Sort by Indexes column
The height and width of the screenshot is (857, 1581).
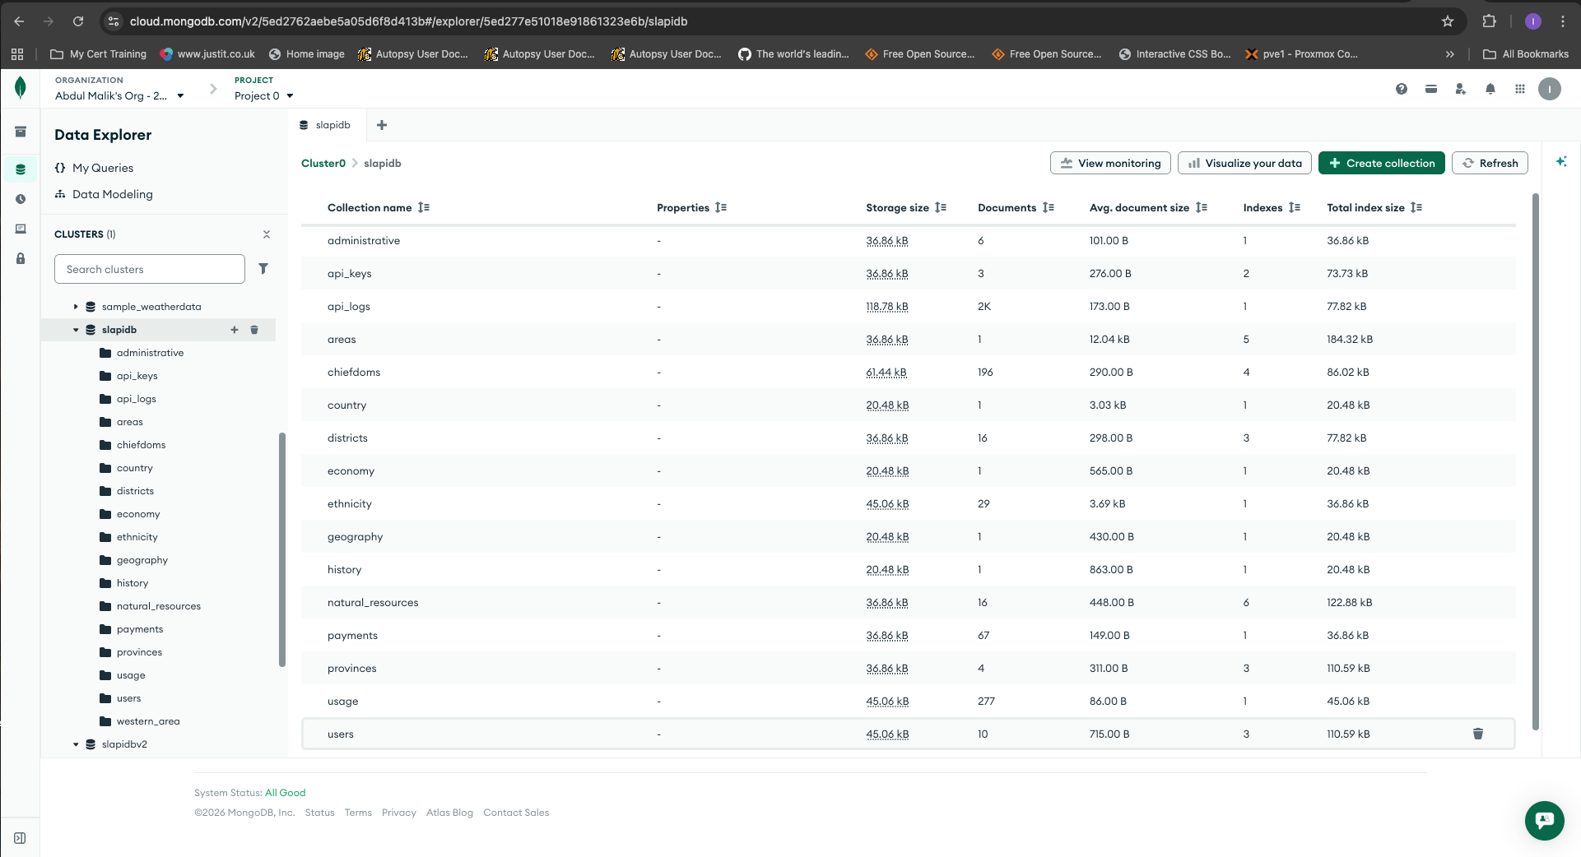[1295, 207]
